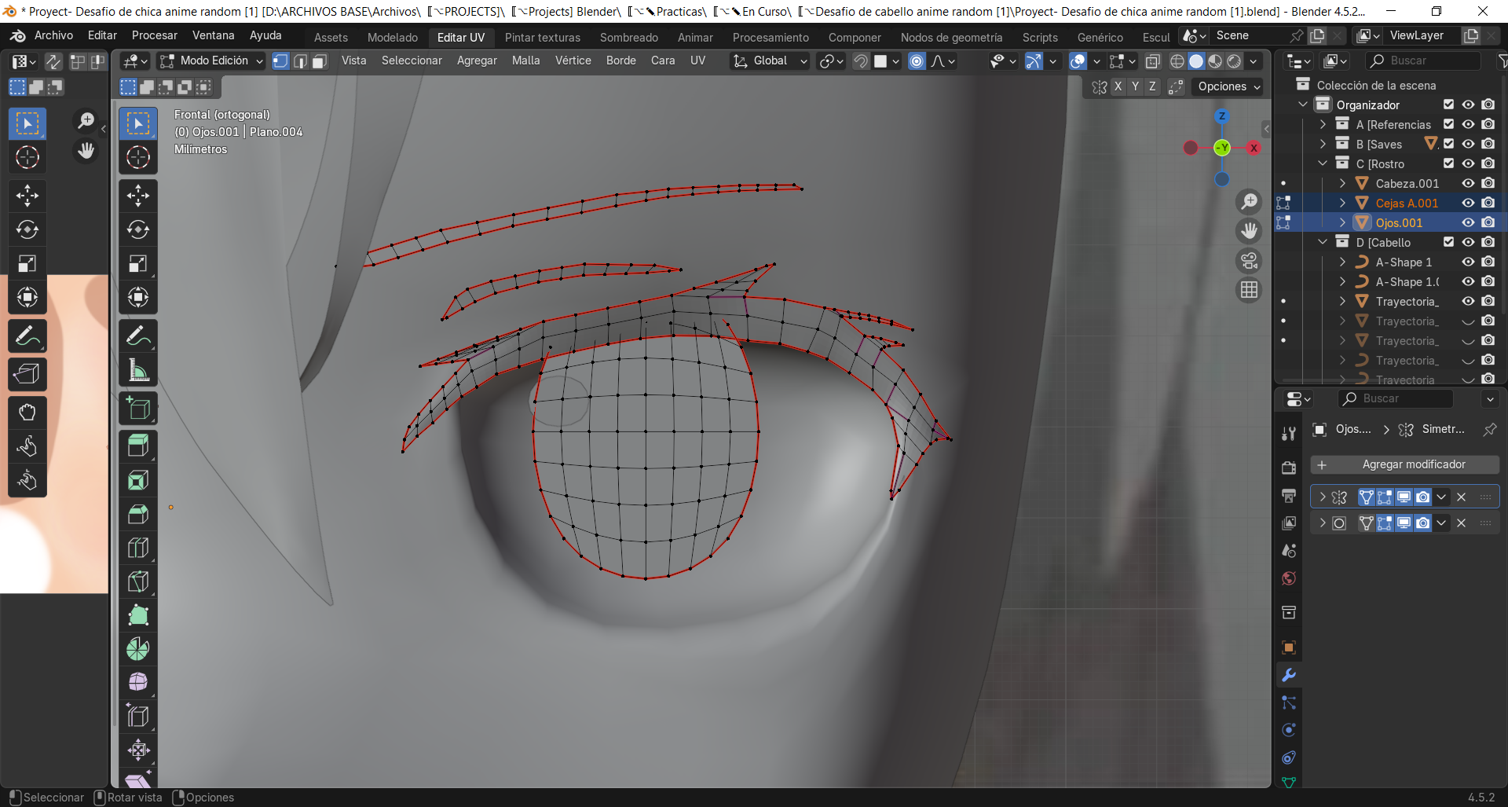Viewport: 1508px width, 807px height.
Task: Toggle camera view icon in viewport
Action: click(x=1249, y=261)
